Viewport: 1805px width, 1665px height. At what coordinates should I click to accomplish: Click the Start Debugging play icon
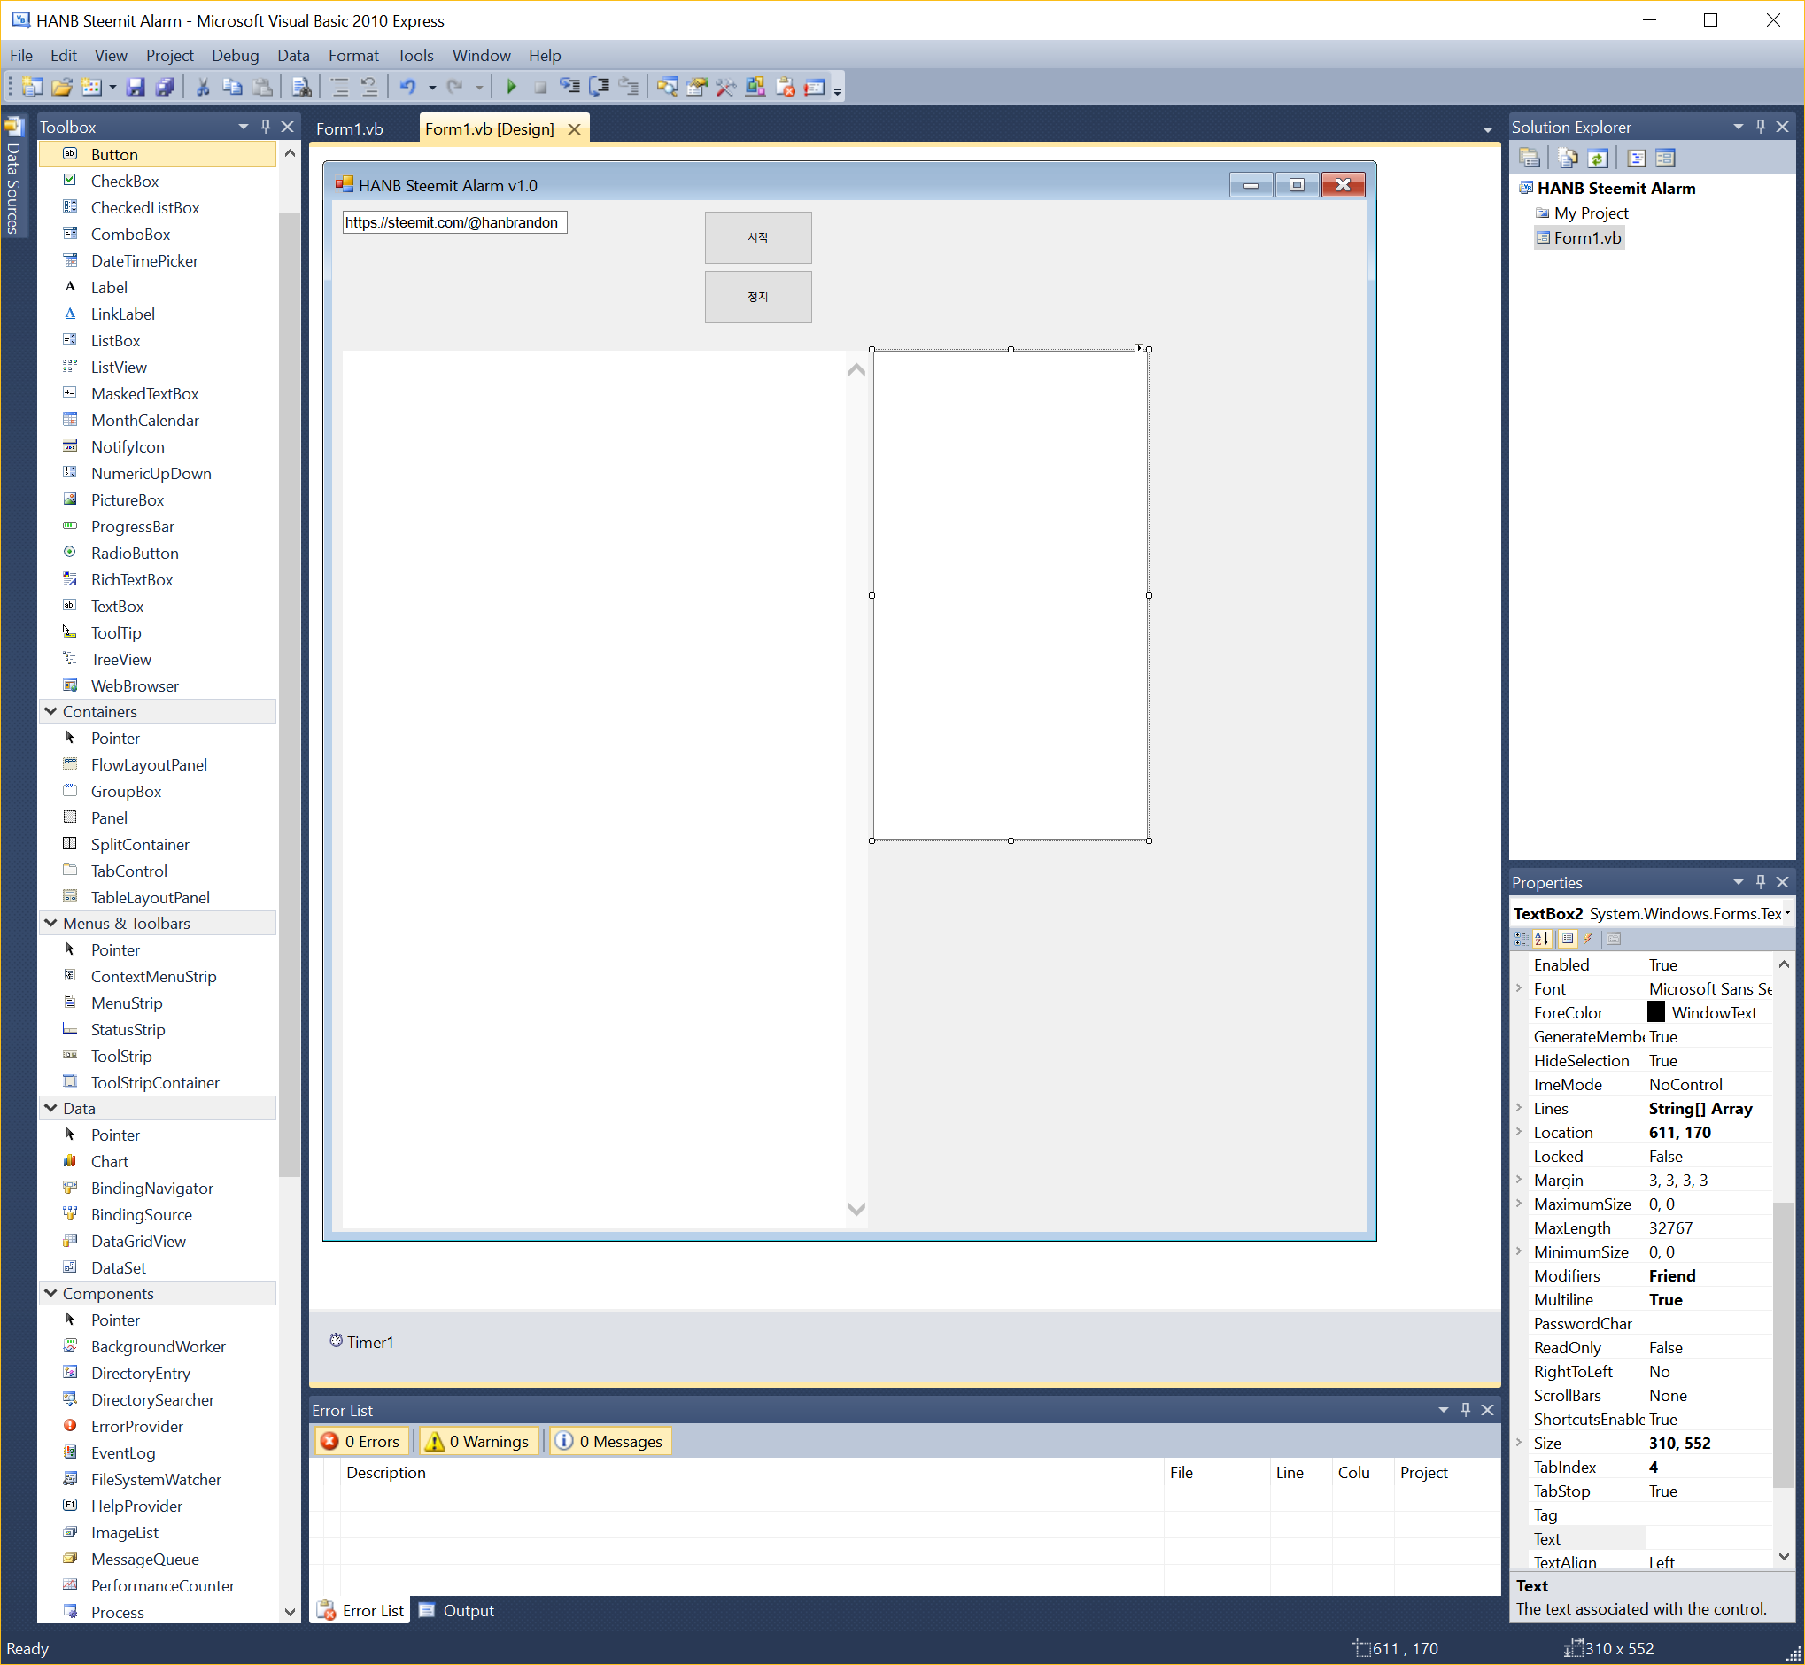click(x=511, y=87)
